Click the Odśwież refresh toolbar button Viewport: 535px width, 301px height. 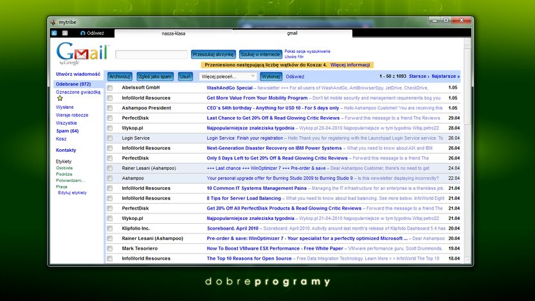[x=92, y=33]
